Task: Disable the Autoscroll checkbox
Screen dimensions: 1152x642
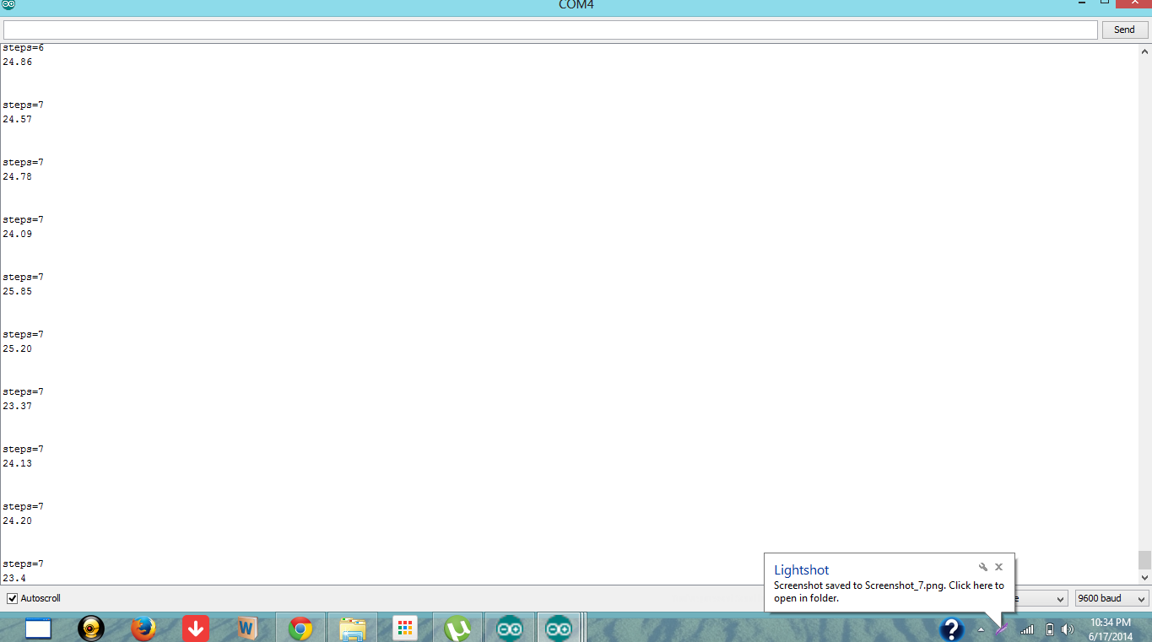Action: click(13, 598)
